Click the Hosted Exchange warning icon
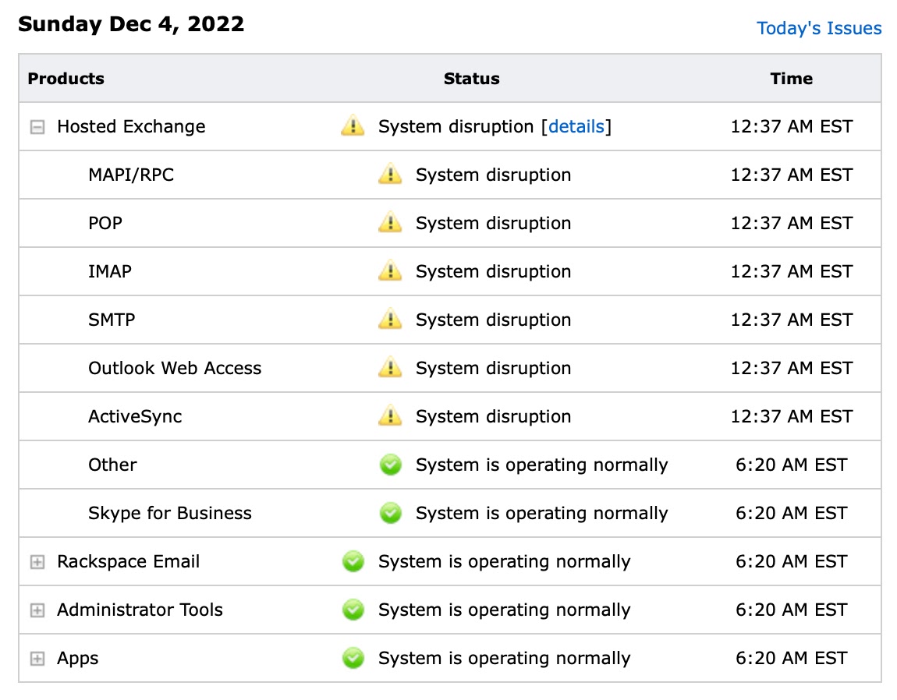Image resolution: width=897 pixels, height=700 pixels. 353,126
